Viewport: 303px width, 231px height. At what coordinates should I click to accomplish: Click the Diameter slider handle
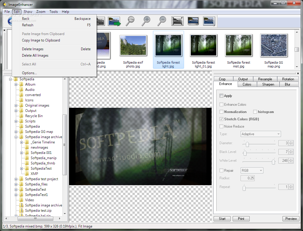pos(247,144)
